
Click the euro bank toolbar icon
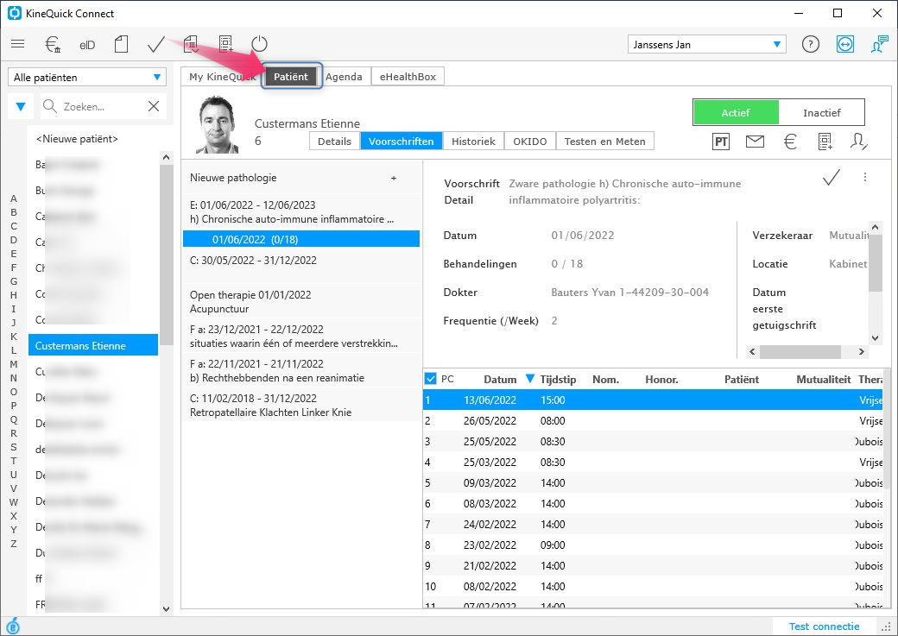53,44
